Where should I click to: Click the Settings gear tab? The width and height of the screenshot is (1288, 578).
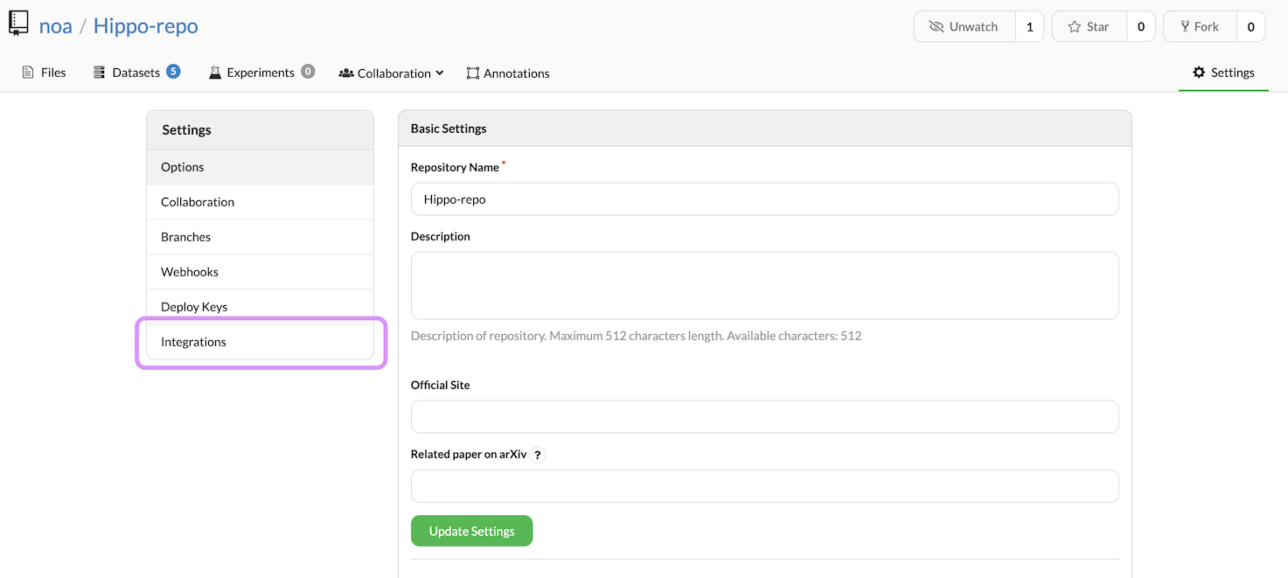click(1223, 73)
